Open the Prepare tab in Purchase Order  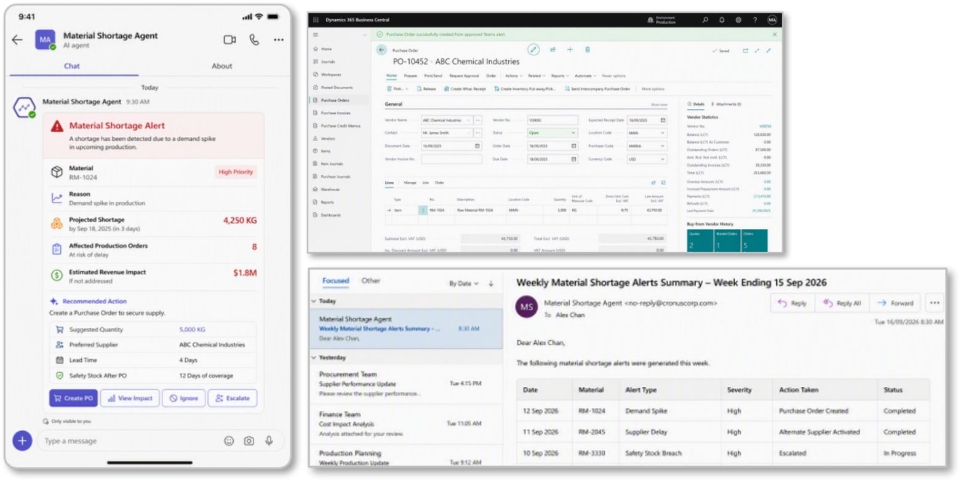click(410, 76)
